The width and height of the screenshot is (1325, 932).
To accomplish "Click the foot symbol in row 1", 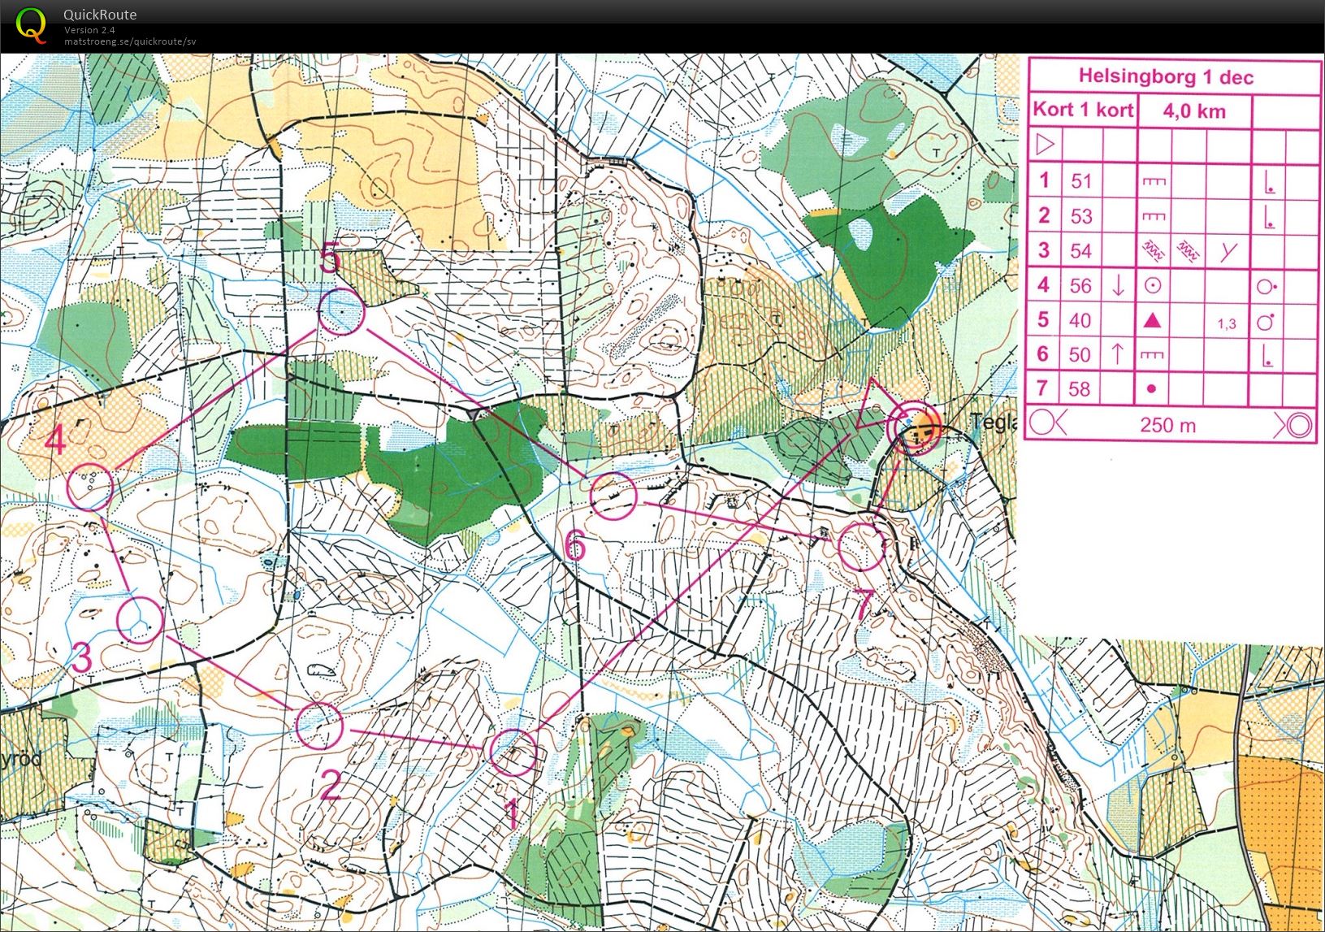I will tap(1269, 182).
